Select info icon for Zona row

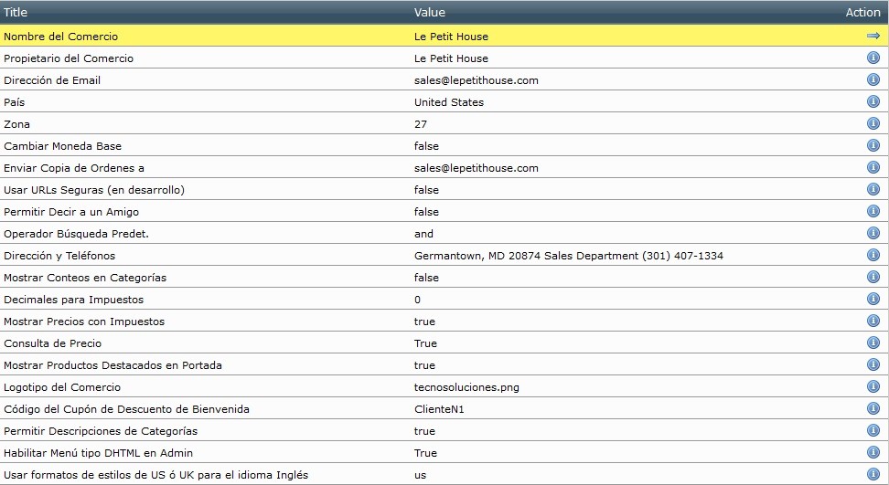873,124
